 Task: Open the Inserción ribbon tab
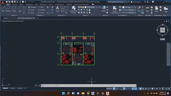[x=14, y=4]
